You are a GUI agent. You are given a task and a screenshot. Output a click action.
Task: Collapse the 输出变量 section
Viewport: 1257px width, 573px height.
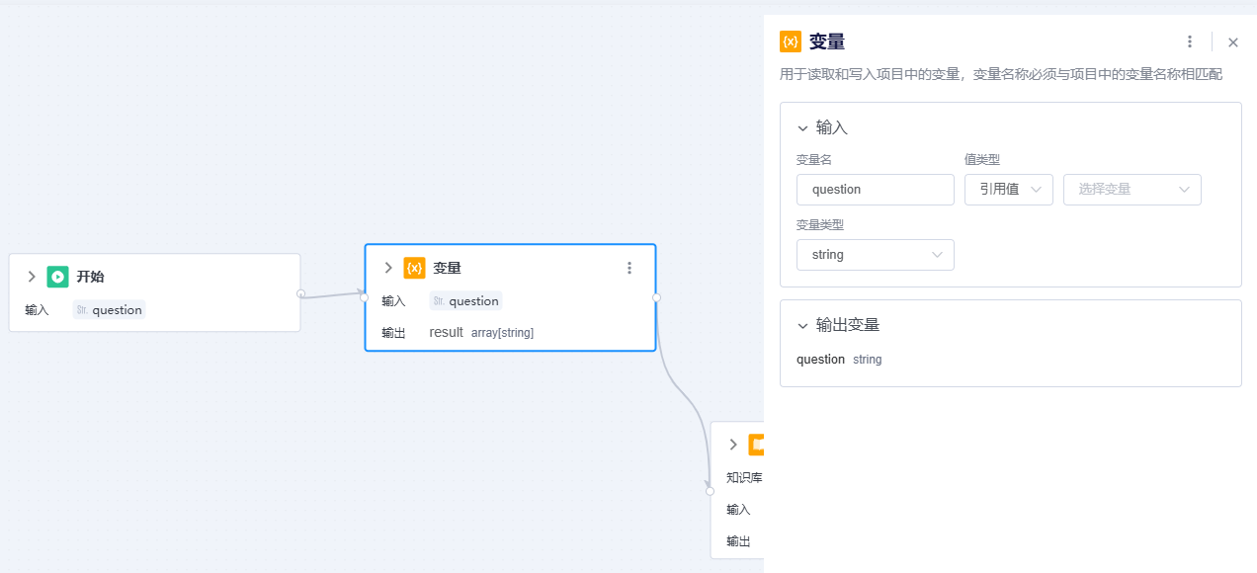click(803, 325)
